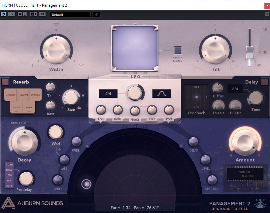Image resolution: width=270 pixels, height=213 pixels.
Task: Click the output gain fader
Action: click(x=250, y=53)
